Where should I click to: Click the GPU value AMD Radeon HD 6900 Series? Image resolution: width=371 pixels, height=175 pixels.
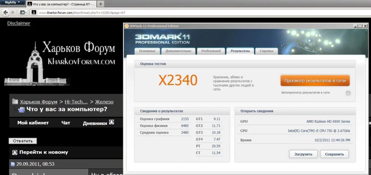pos(328,122)
